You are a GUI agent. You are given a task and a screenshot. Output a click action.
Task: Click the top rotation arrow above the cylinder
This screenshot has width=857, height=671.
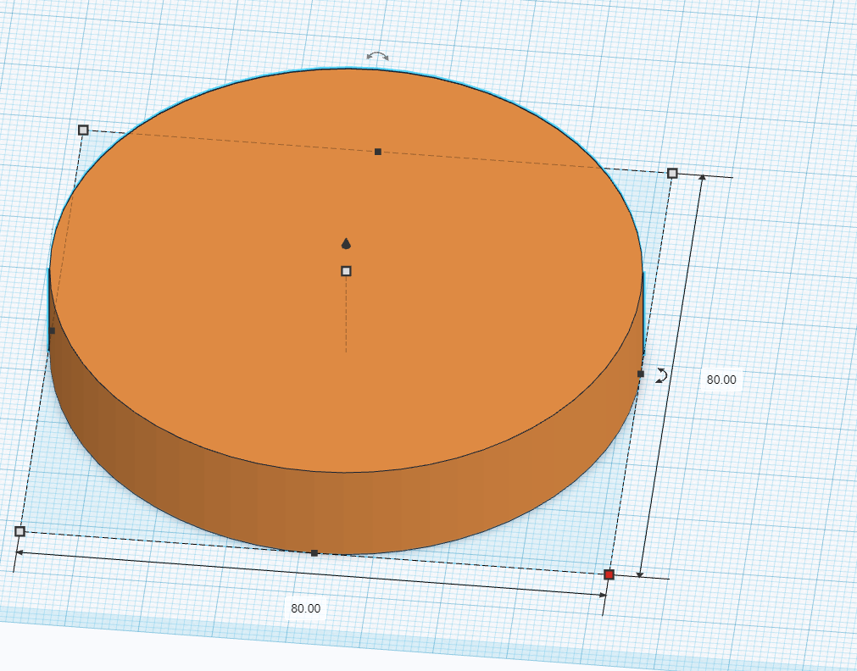378,56
